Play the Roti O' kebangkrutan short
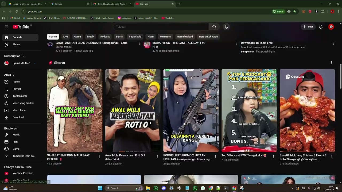 (133, 111)
